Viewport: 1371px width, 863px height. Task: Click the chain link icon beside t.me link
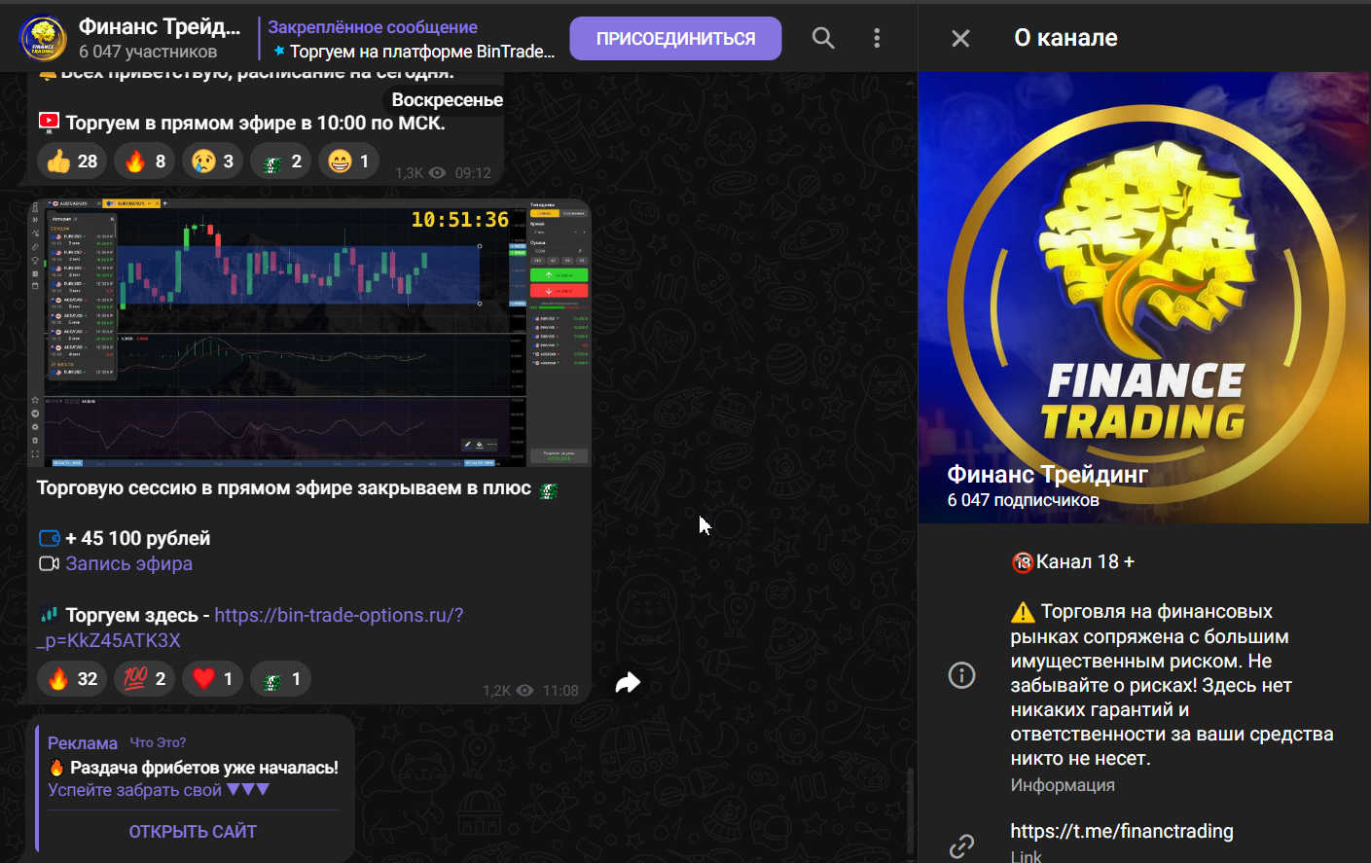961,845
